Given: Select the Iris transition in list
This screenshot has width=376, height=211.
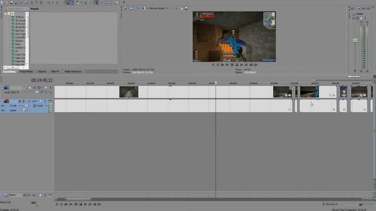Looking at the screenshot, I should coord(16,51).
